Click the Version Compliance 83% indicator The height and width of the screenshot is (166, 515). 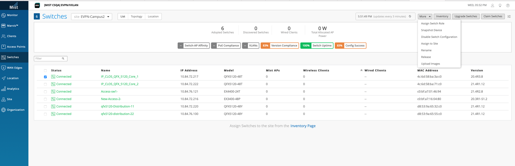pyautogui.click(x=280, y=46)
